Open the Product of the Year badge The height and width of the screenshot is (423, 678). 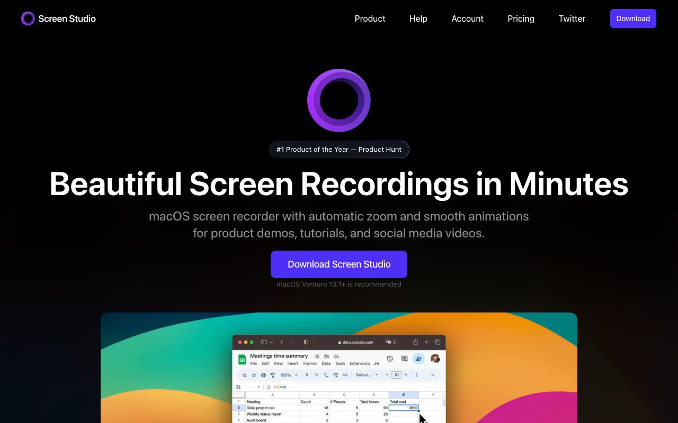point(339,149)
